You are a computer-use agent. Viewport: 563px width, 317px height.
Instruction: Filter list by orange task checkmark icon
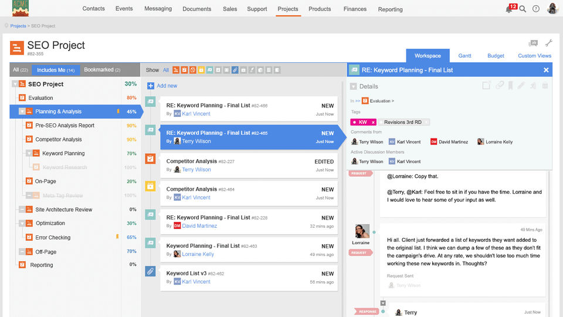184,70
